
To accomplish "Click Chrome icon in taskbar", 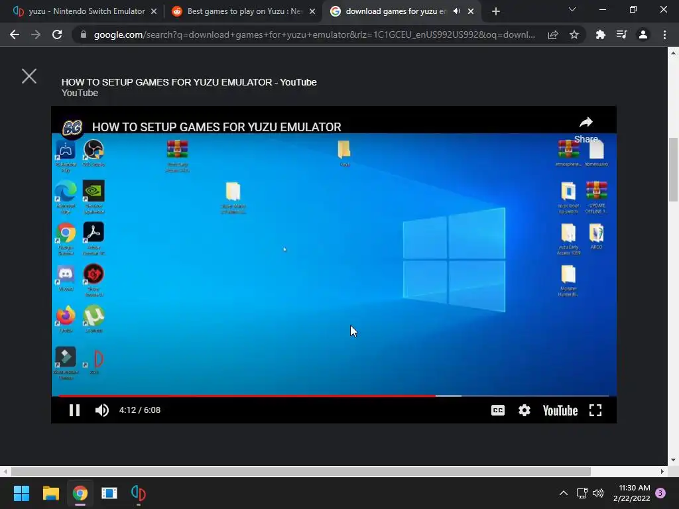I will tap(80, 493).
